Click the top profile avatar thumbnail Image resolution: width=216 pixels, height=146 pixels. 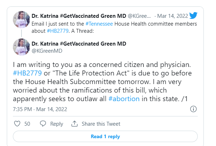(x=21, y=19)
